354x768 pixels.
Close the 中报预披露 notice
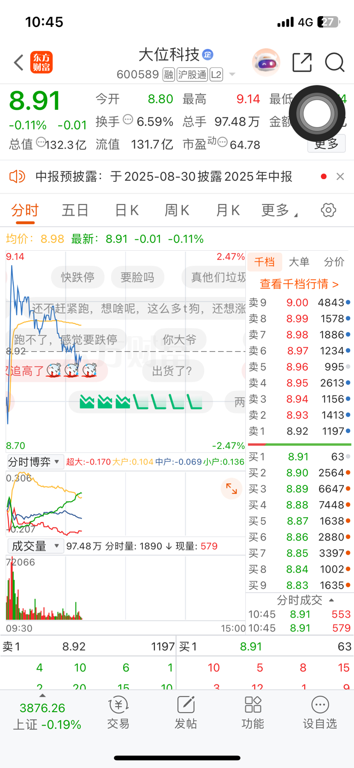tap(340, 176)
